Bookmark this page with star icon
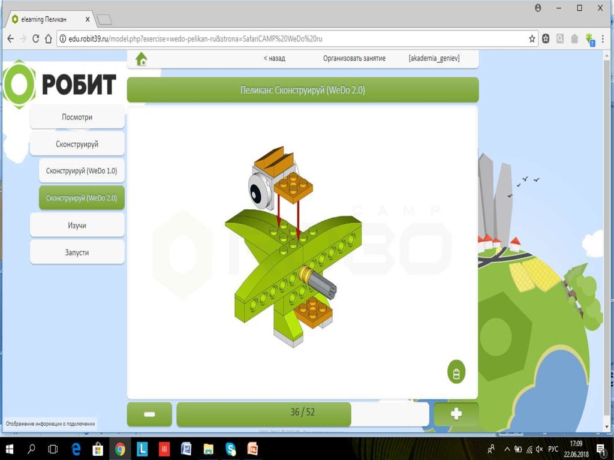Viewport: 614px width, 460px height. pos(532,38)
